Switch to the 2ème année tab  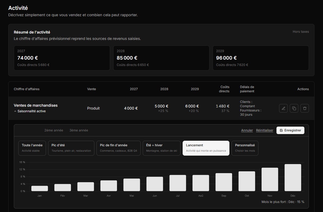click(x=54, y=130)
